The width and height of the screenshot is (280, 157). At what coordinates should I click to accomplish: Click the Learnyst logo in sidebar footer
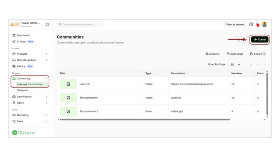pos(23,133)
